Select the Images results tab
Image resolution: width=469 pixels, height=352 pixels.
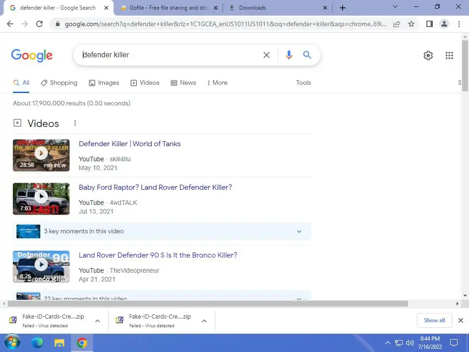click(x=104, y=83)
